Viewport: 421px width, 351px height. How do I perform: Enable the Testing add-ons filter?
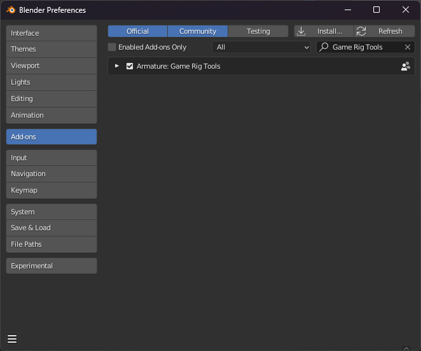(x=258, y=31)
